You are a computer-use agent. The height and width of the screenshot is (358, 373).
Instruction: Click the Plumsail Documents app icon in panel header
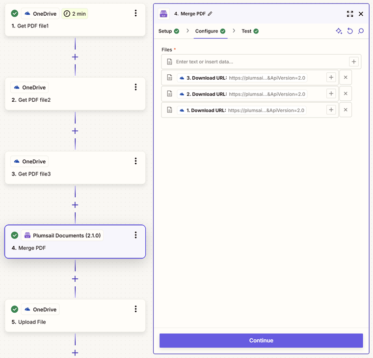click(163, 14)
